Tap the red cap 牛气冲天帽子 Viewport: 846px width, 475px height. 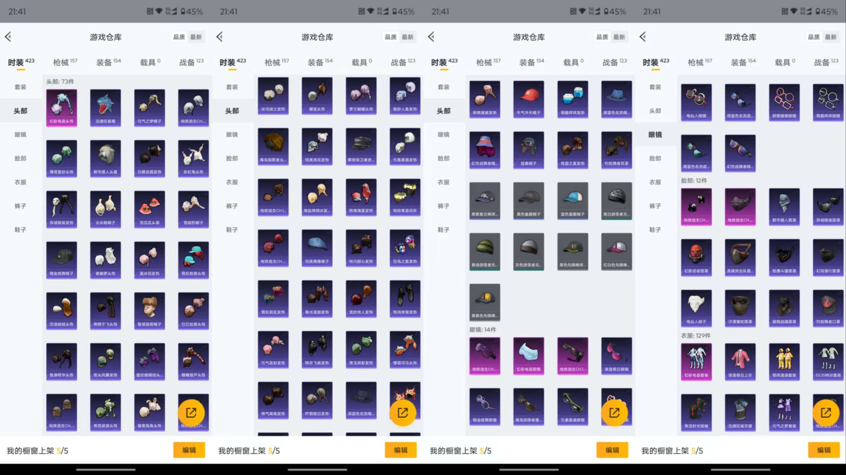tap(528, 99)
